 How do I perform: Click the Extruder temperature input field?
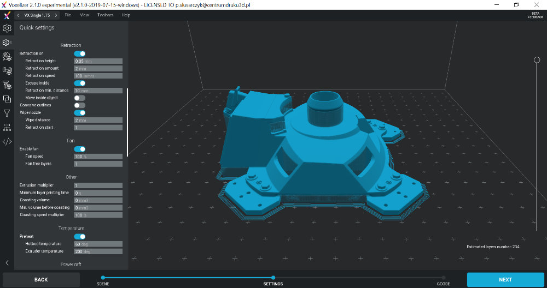tap(98, 251)
